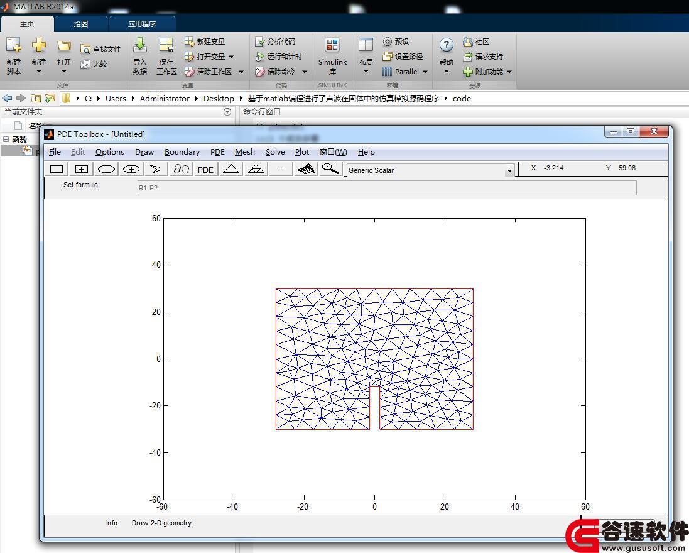689x553 pixels.
Task: Open the PDE menu
Action: pos(217,152)
